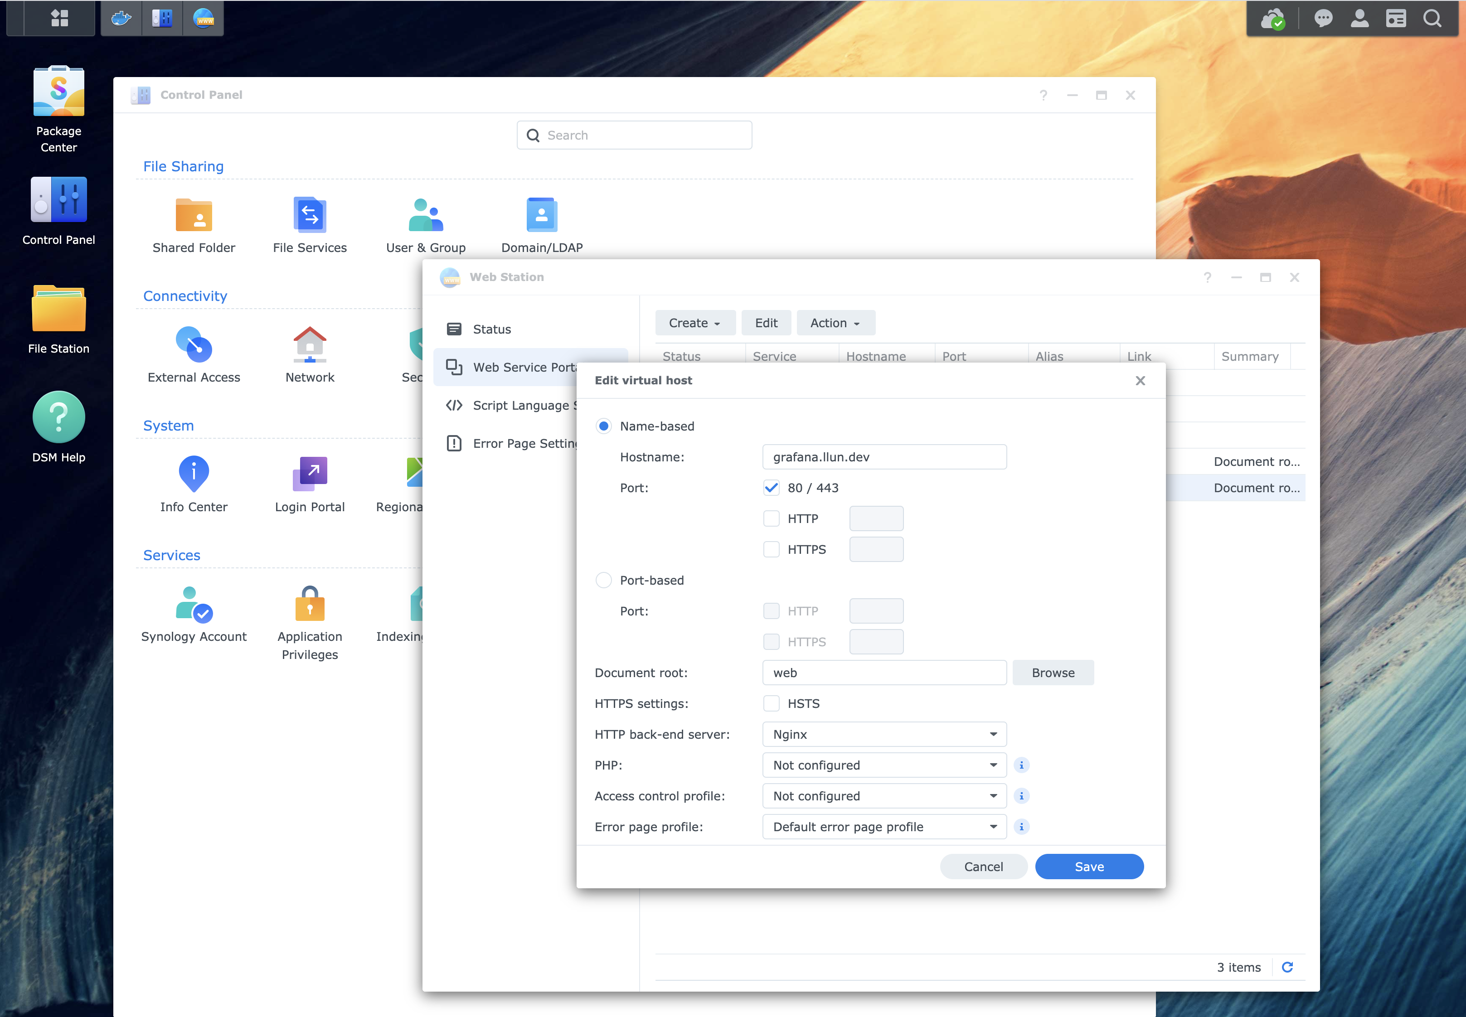Open the Main Menu grid icon

pos(59,19)
